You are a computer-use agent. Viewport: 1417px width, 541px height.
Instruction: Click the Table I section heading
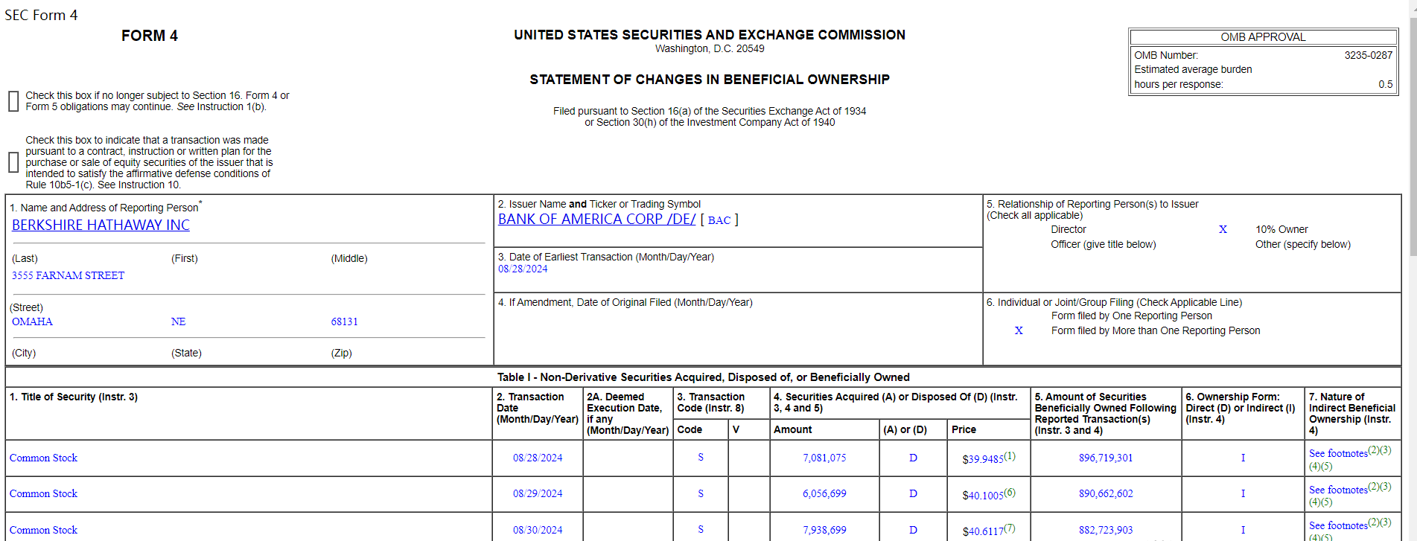click(704, 377)
